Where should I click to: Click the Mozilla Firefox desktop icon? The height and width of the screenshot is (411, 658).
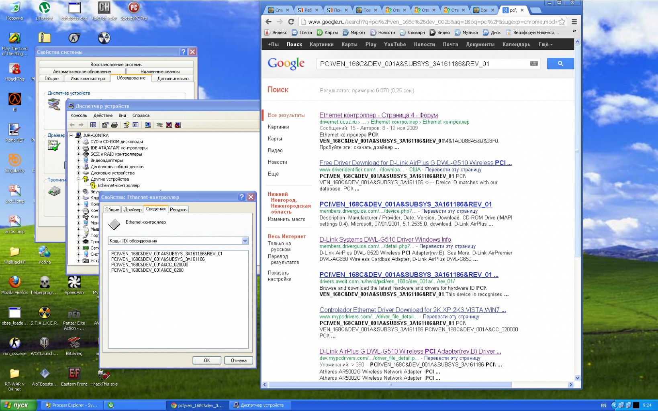(x=15, y=285)
